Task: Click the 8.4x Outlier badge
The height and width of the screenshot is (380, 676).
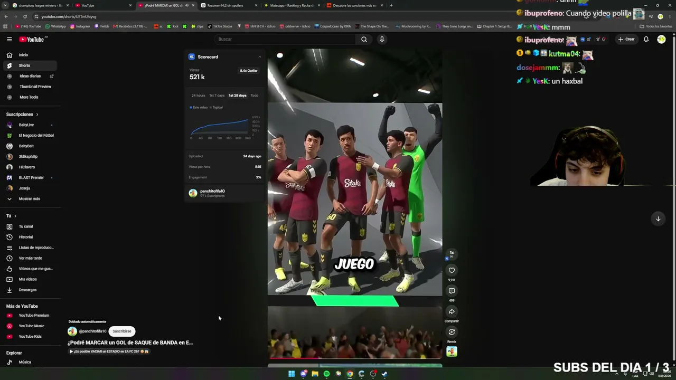Action: 249,71
